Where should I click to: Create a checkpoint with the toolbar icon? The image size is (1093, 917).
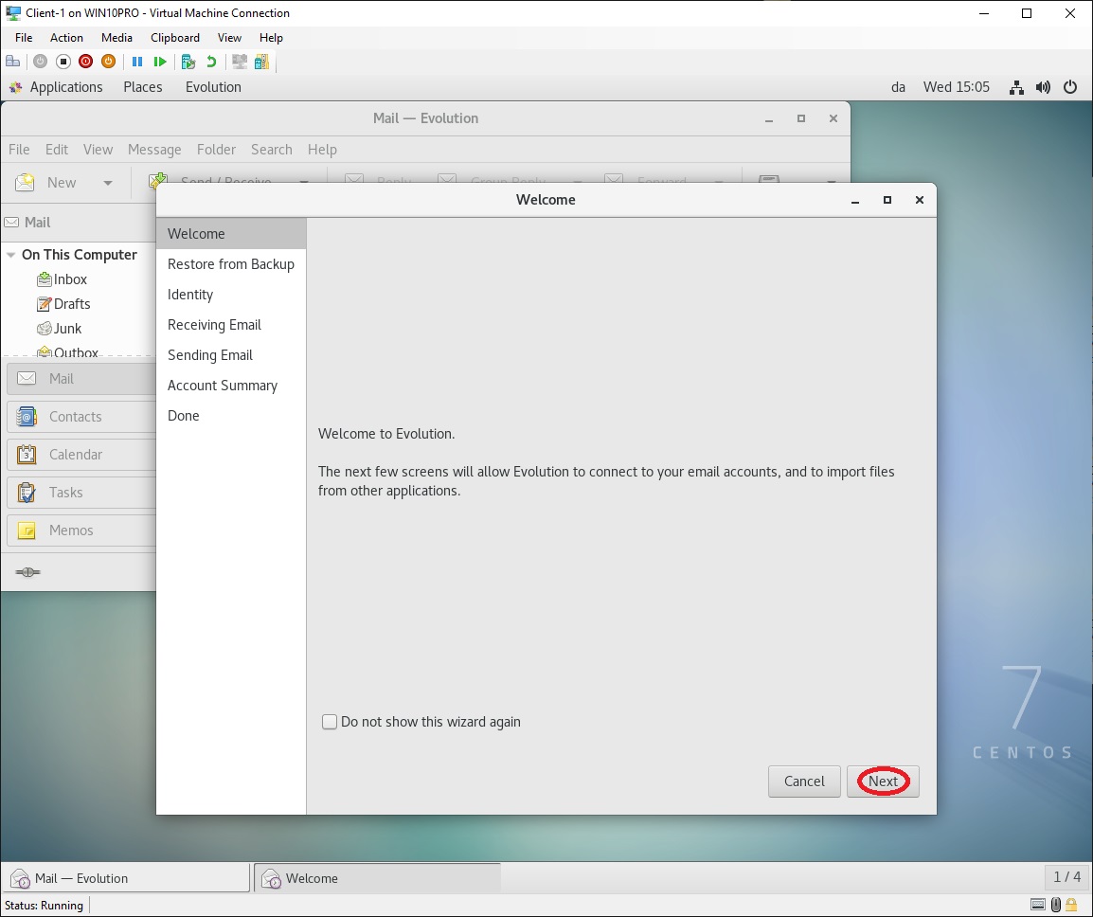(x=188, y=62)
